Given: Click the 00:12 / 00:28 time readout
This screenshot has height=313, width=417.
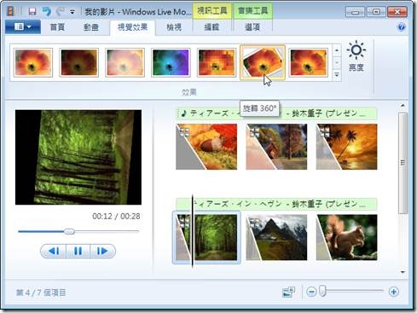Looking at the screenshot, I should pyautogui.click(x=116, y=217).
